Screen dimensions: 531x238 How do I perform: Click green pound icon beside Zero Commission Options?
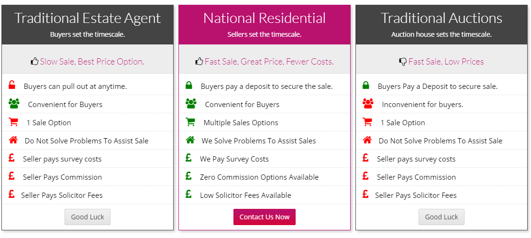click(x=188, y=176)
